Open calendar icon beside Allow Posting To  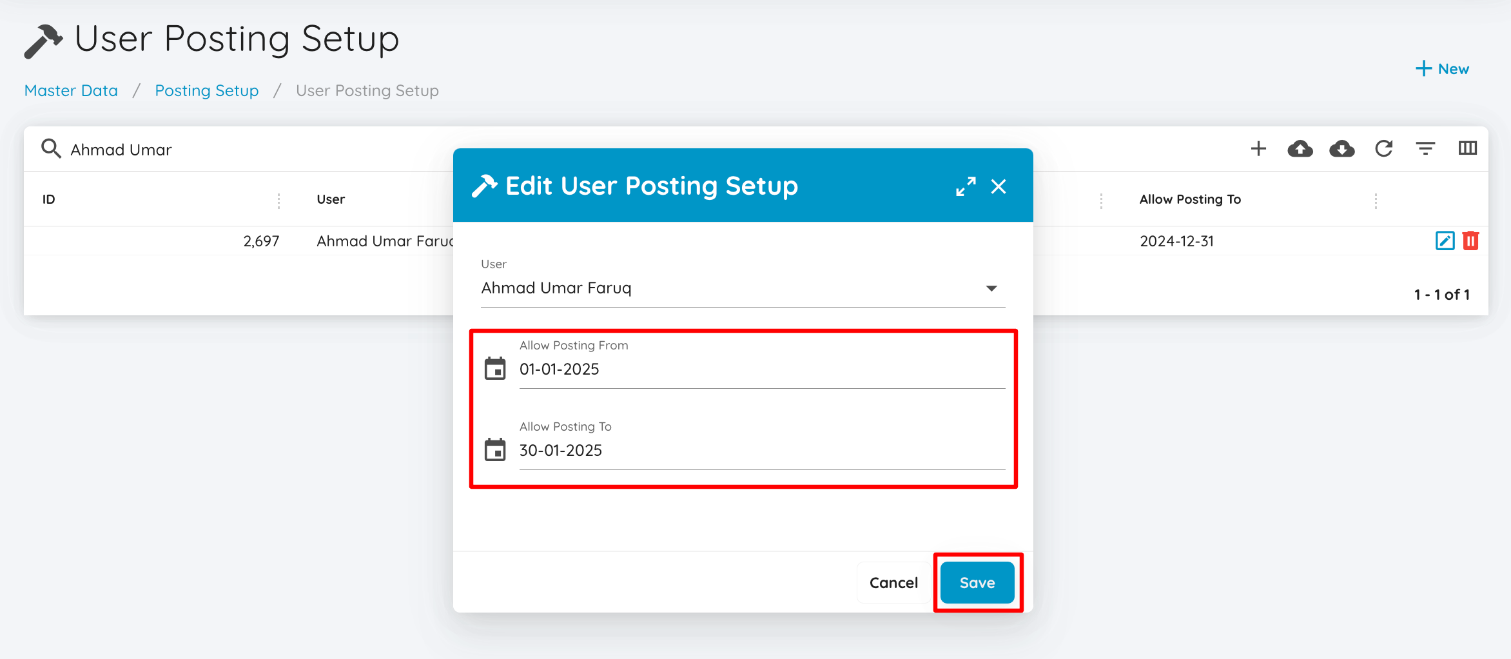tap(495, 450)
